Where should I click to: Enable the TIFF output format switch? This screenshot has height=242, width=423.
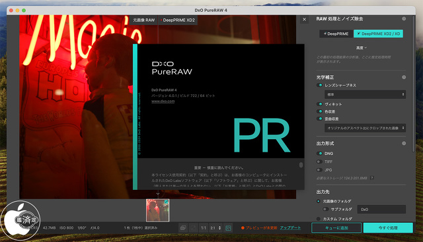click(x=319, y=162)
